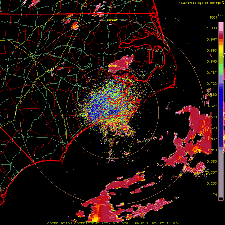Click the 100 NMI range ring label

pyautogui.click(x=112, y=20)
